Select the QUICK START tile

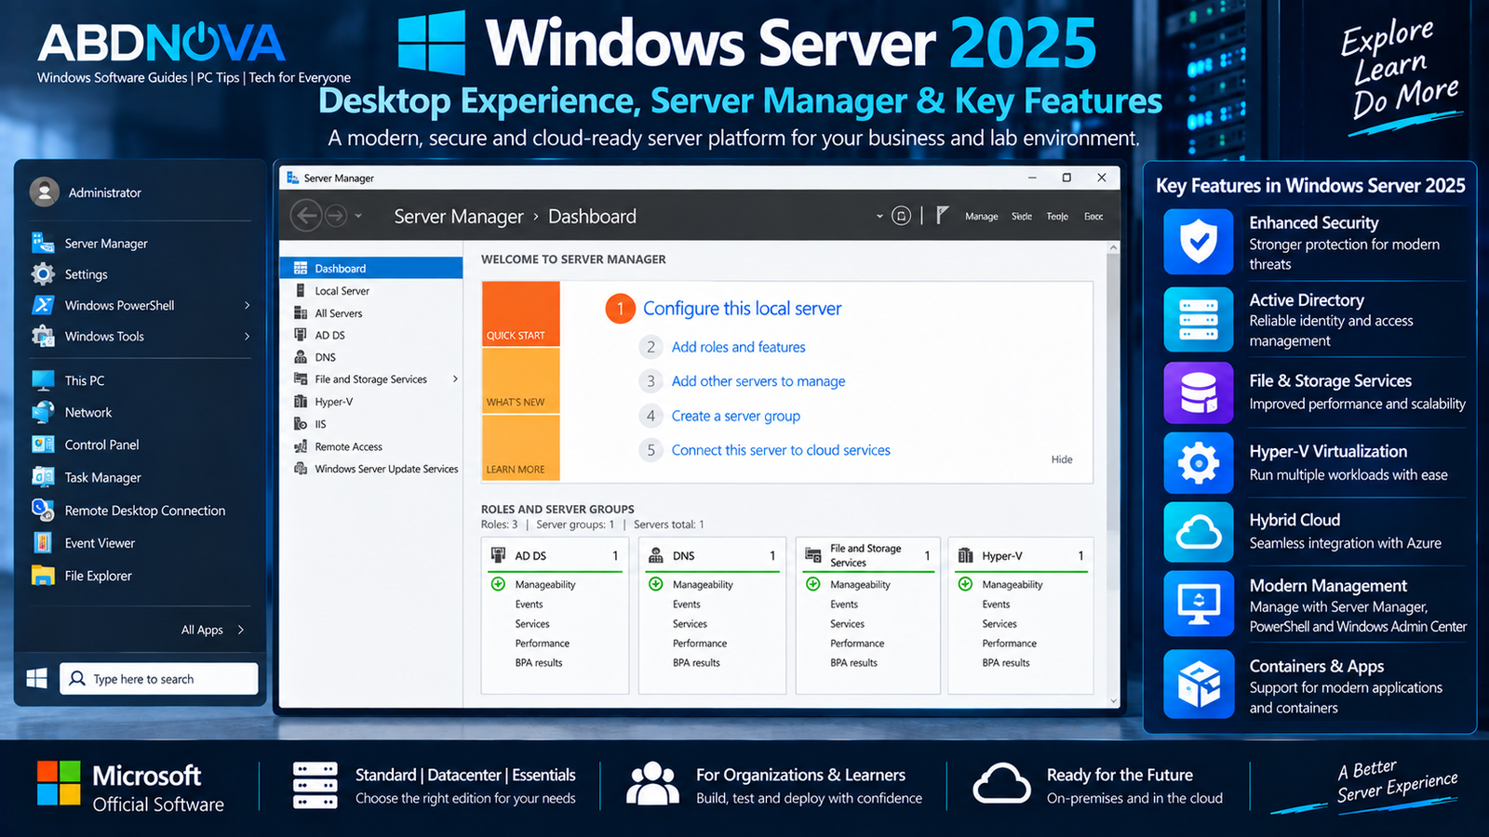tap(521, 313)
